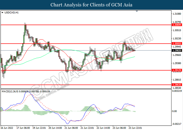Click the -0.00217 MACD scale value

coord(177,124)
